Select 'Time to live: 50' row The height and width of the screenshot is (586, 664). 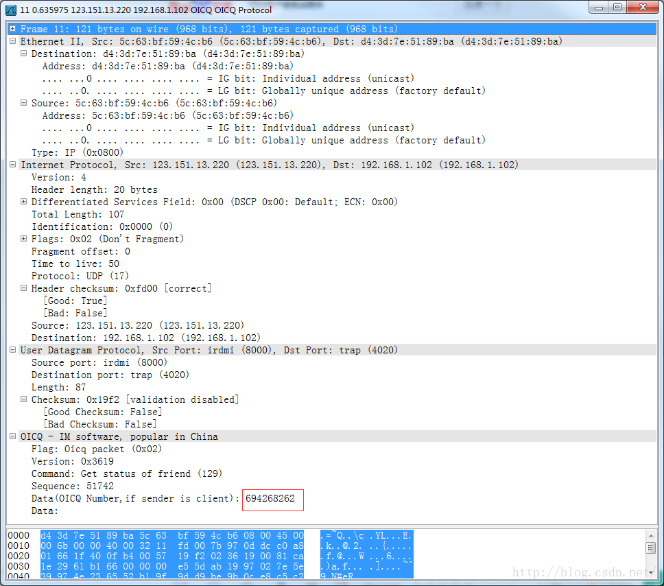pyautogui.click(x=75, y=263)
